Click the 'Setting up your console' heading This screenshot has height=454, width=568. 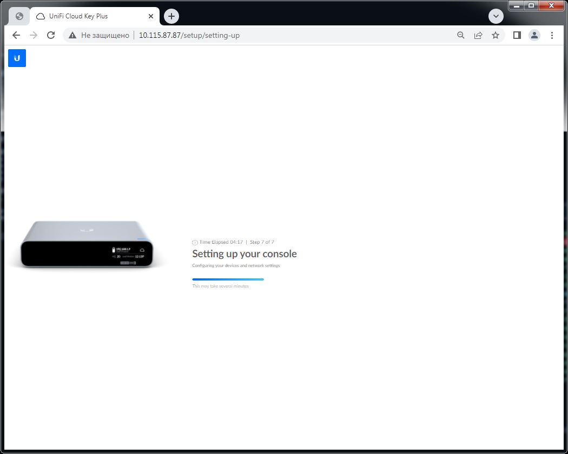[244, 254]
